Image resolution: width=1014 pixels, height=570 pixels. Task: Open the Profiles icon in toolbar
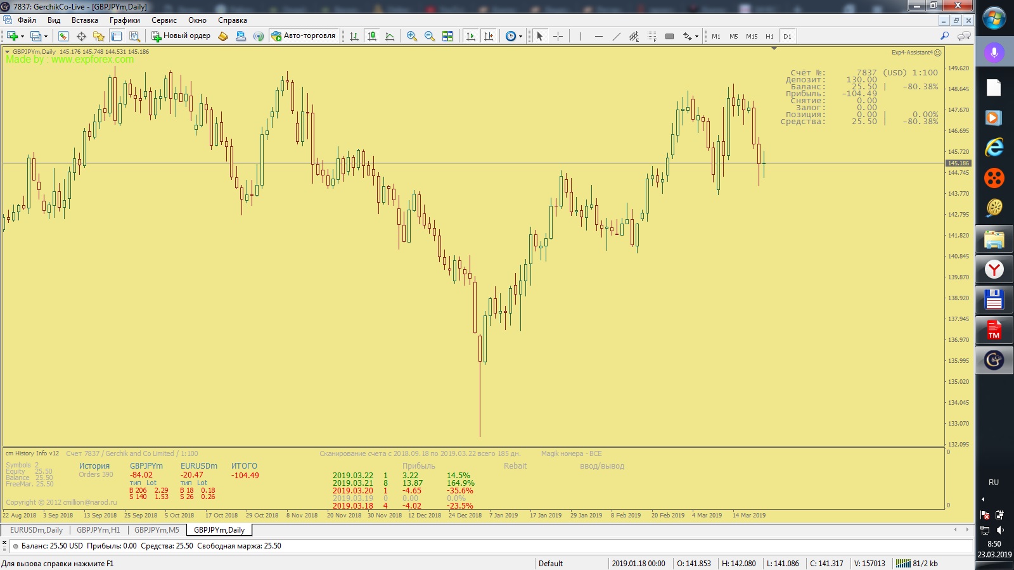click(x=35, y=36)
